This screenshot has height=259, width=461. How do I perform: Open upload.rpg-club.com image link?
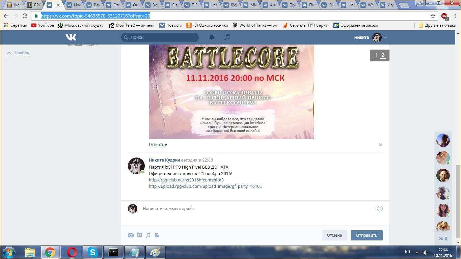pyautogui.click(x=205, y=186)
